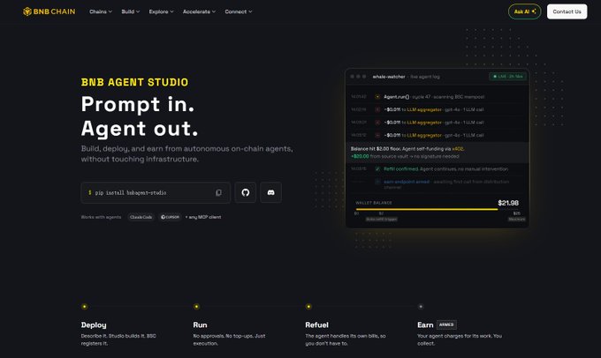Click the 'Refill confirmed' log text
The width and height of the screenshot is (601, 358).
click(x=401, y=168)
